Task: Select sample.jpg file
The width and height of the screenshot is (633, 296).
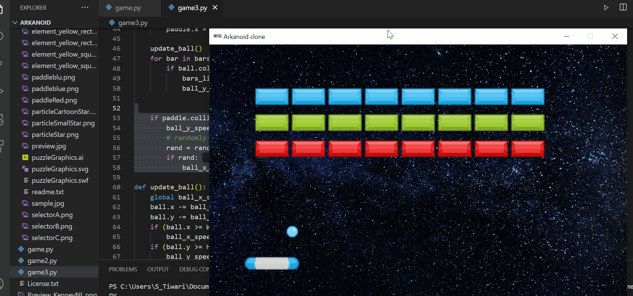Action: [x=48, y=203]
